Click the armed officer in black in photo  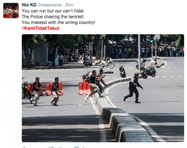click(133, 88)
